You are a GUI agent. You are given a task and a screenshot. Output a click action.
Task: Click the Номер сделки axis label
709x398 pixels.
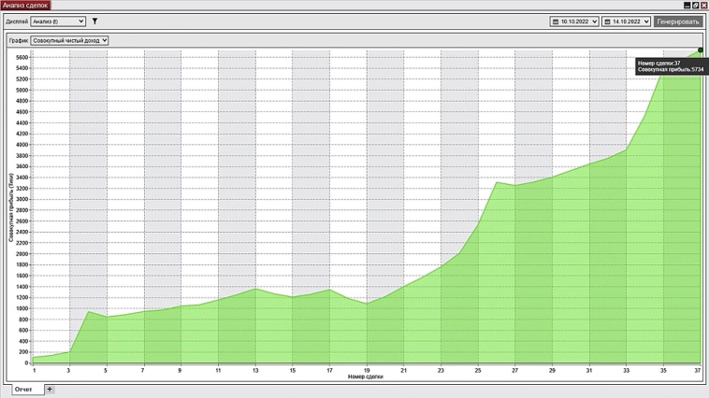click(365, 377)
